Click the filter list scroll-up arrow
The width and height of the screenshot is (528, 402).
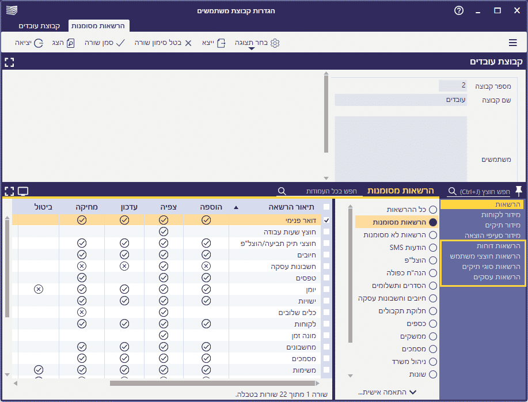350,206
